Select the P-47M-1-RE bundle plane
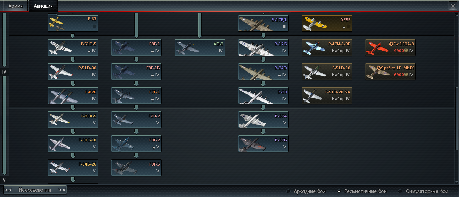This screenshot has height=197, width=459. click(x=327, y=47)
